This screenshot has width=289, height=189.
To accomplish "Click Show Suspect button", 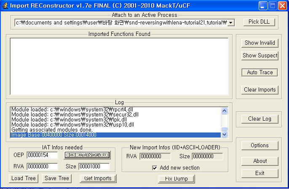I will pyautogui.click(x=260, y=56).
